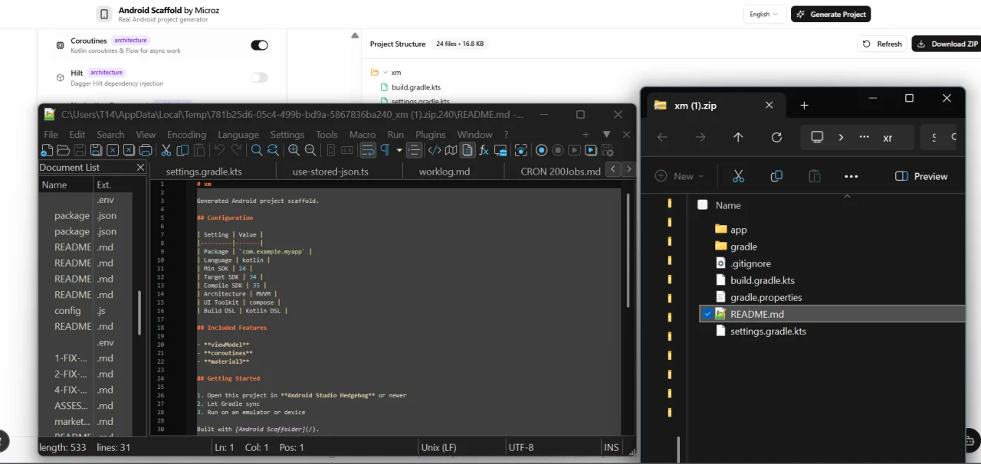Click Zoom In icon in Notepad++ toolbar
This screenshot has height=464, width=981.
[x=294, y=150]
